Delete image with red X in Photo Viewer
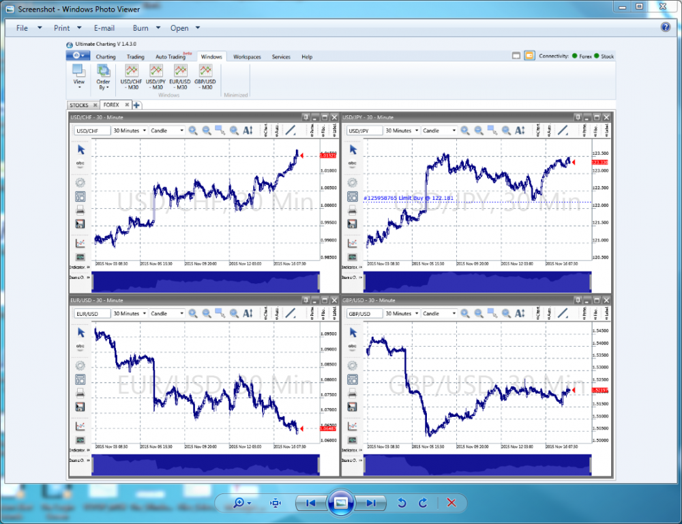The image size is (682, 524). point(451,503)
